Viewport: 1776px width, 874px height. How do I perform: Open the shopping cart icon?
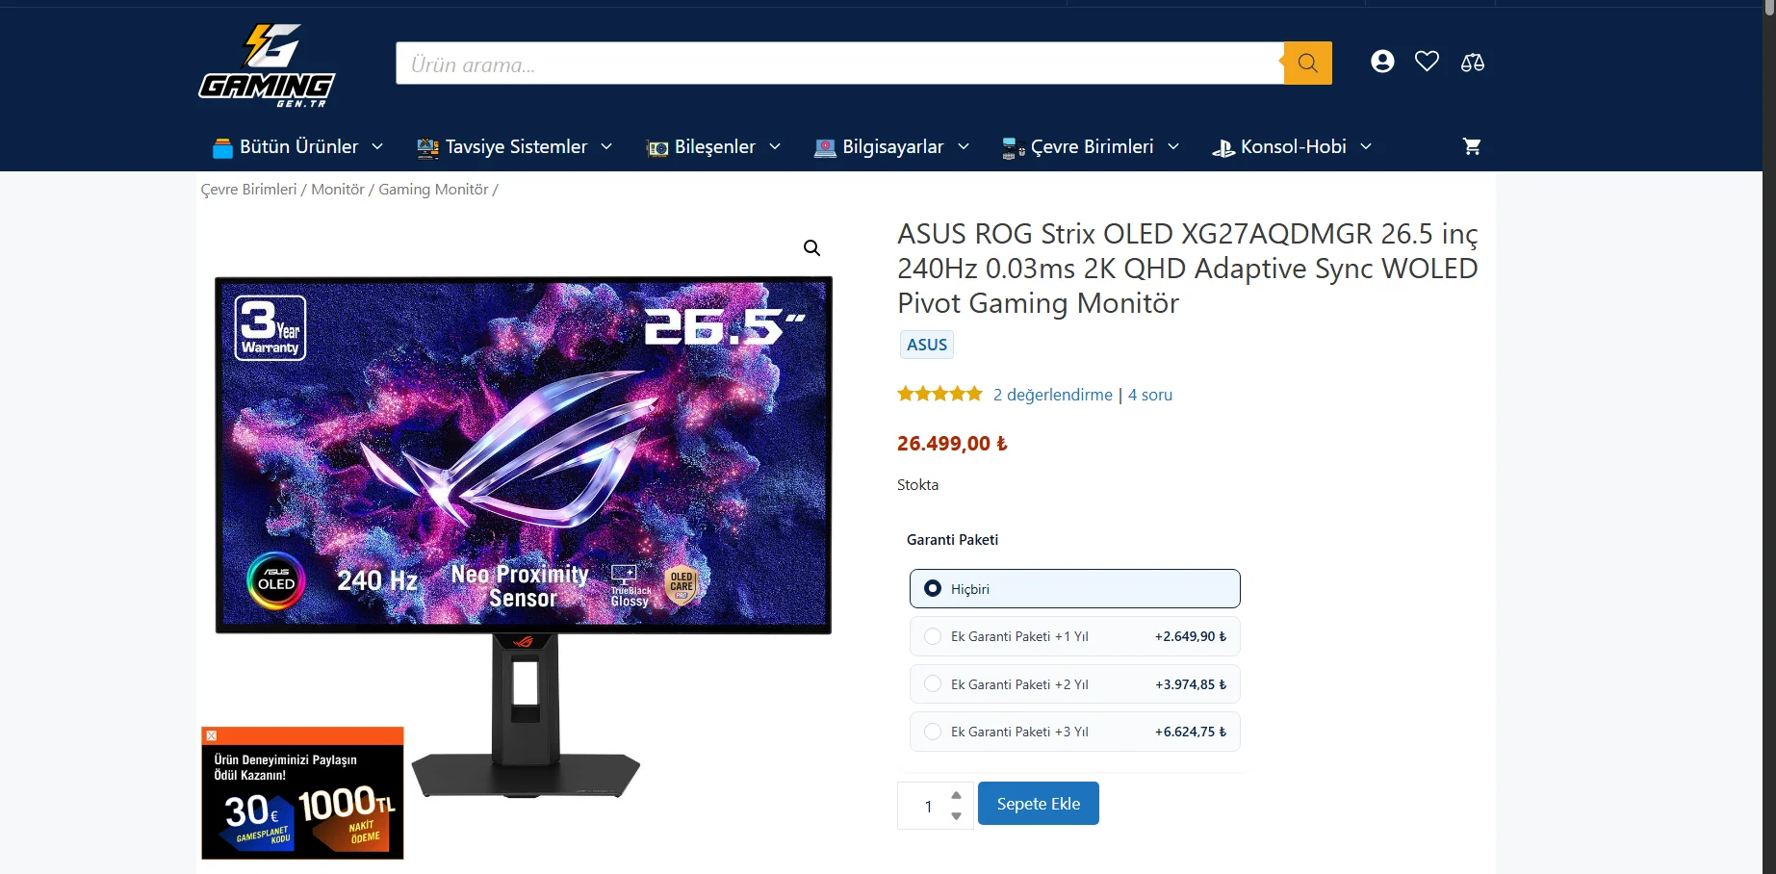pos(1471,146)
